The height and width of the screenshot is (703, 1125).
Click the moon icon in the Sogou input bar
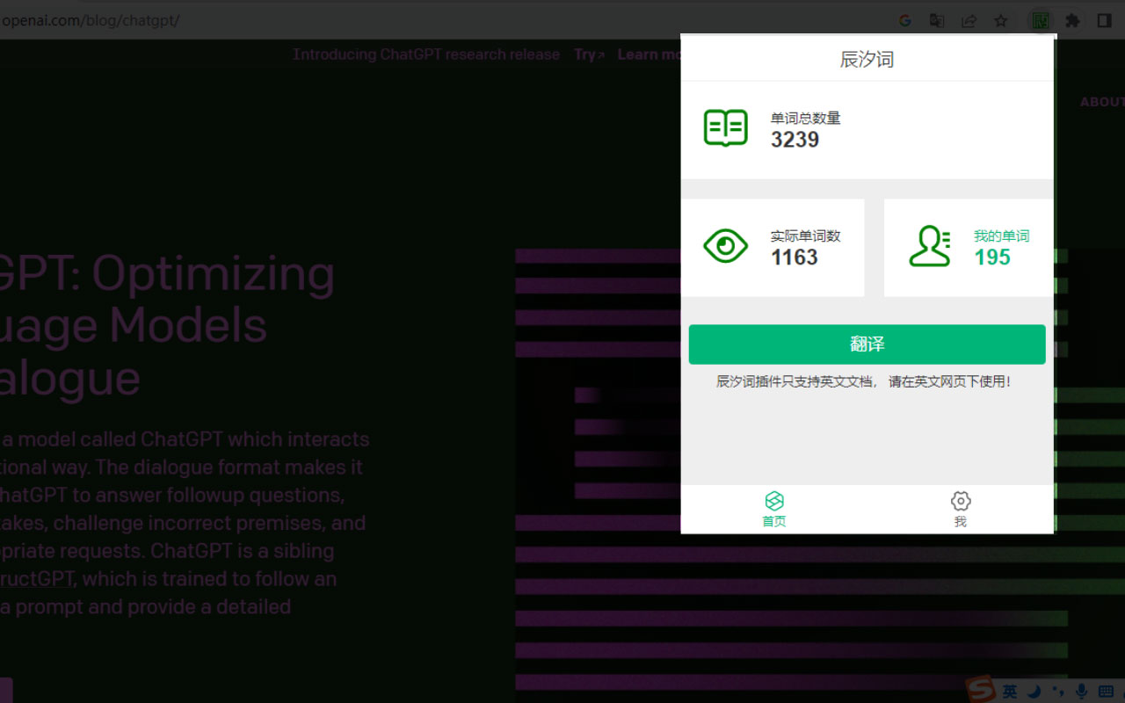click(x=1035, y=692)
